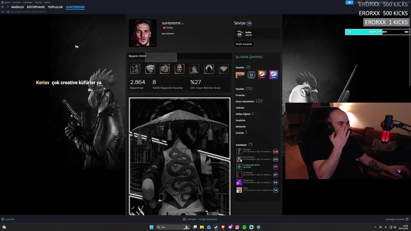Open friend Pablo's profile
The image size is (411, 231).
pos(257,190)
